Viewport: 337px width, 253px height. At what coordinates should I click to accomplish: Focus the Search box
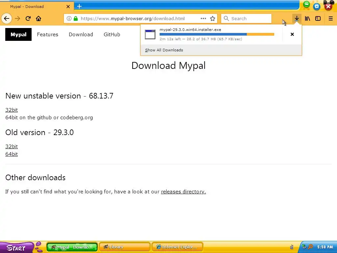tap(246, 18)
